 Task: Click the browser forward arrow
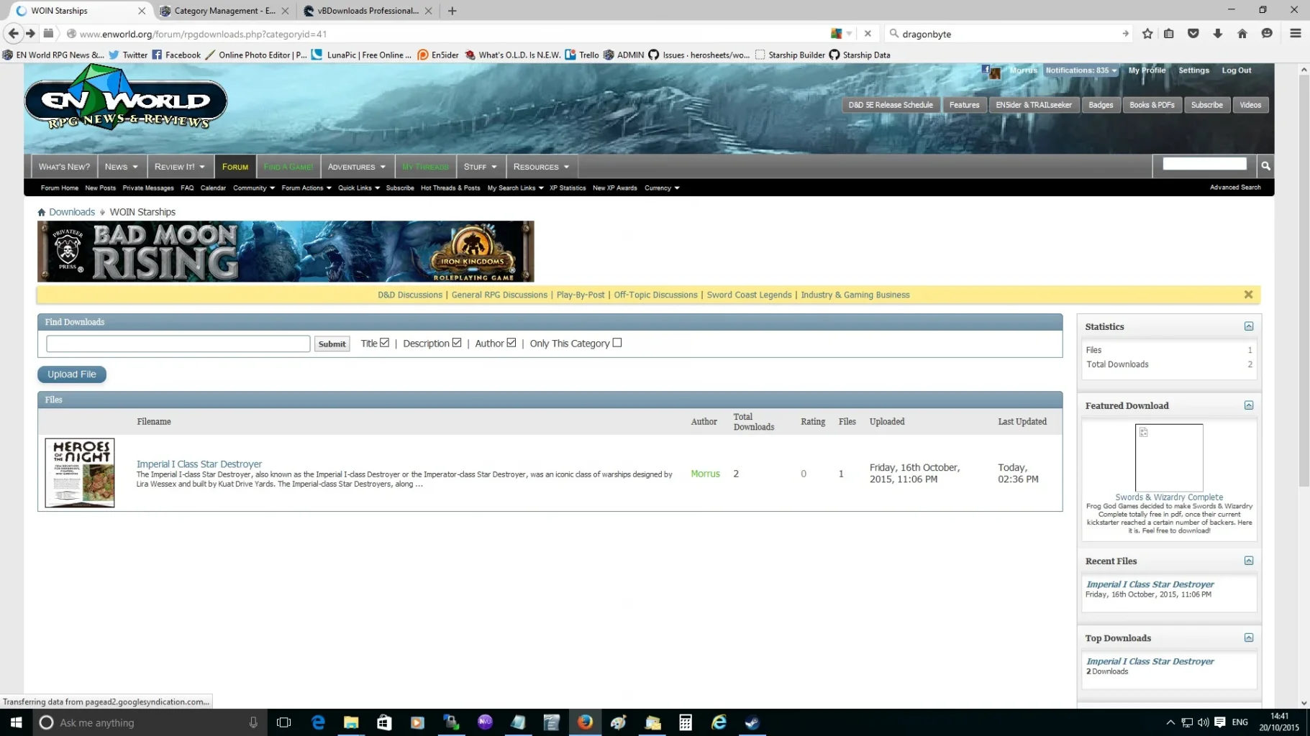coord(30,33)
